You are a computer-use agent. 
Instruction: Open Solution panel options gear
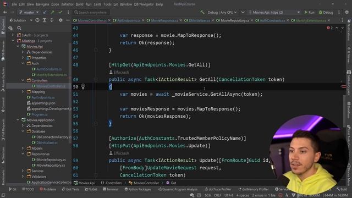point(61,20)
